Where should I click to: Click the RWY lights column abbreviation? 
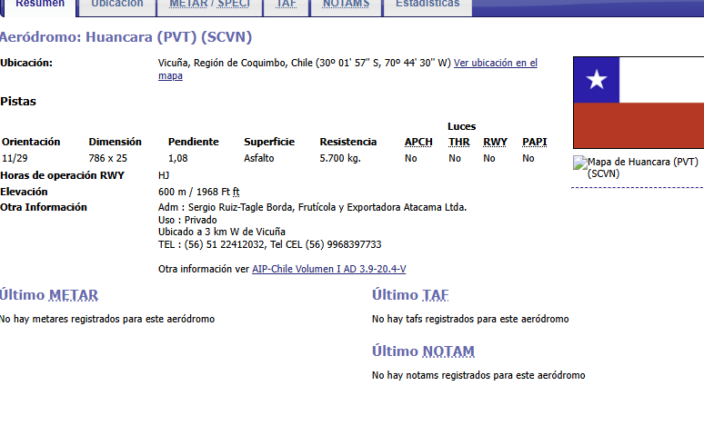point(495,142)
